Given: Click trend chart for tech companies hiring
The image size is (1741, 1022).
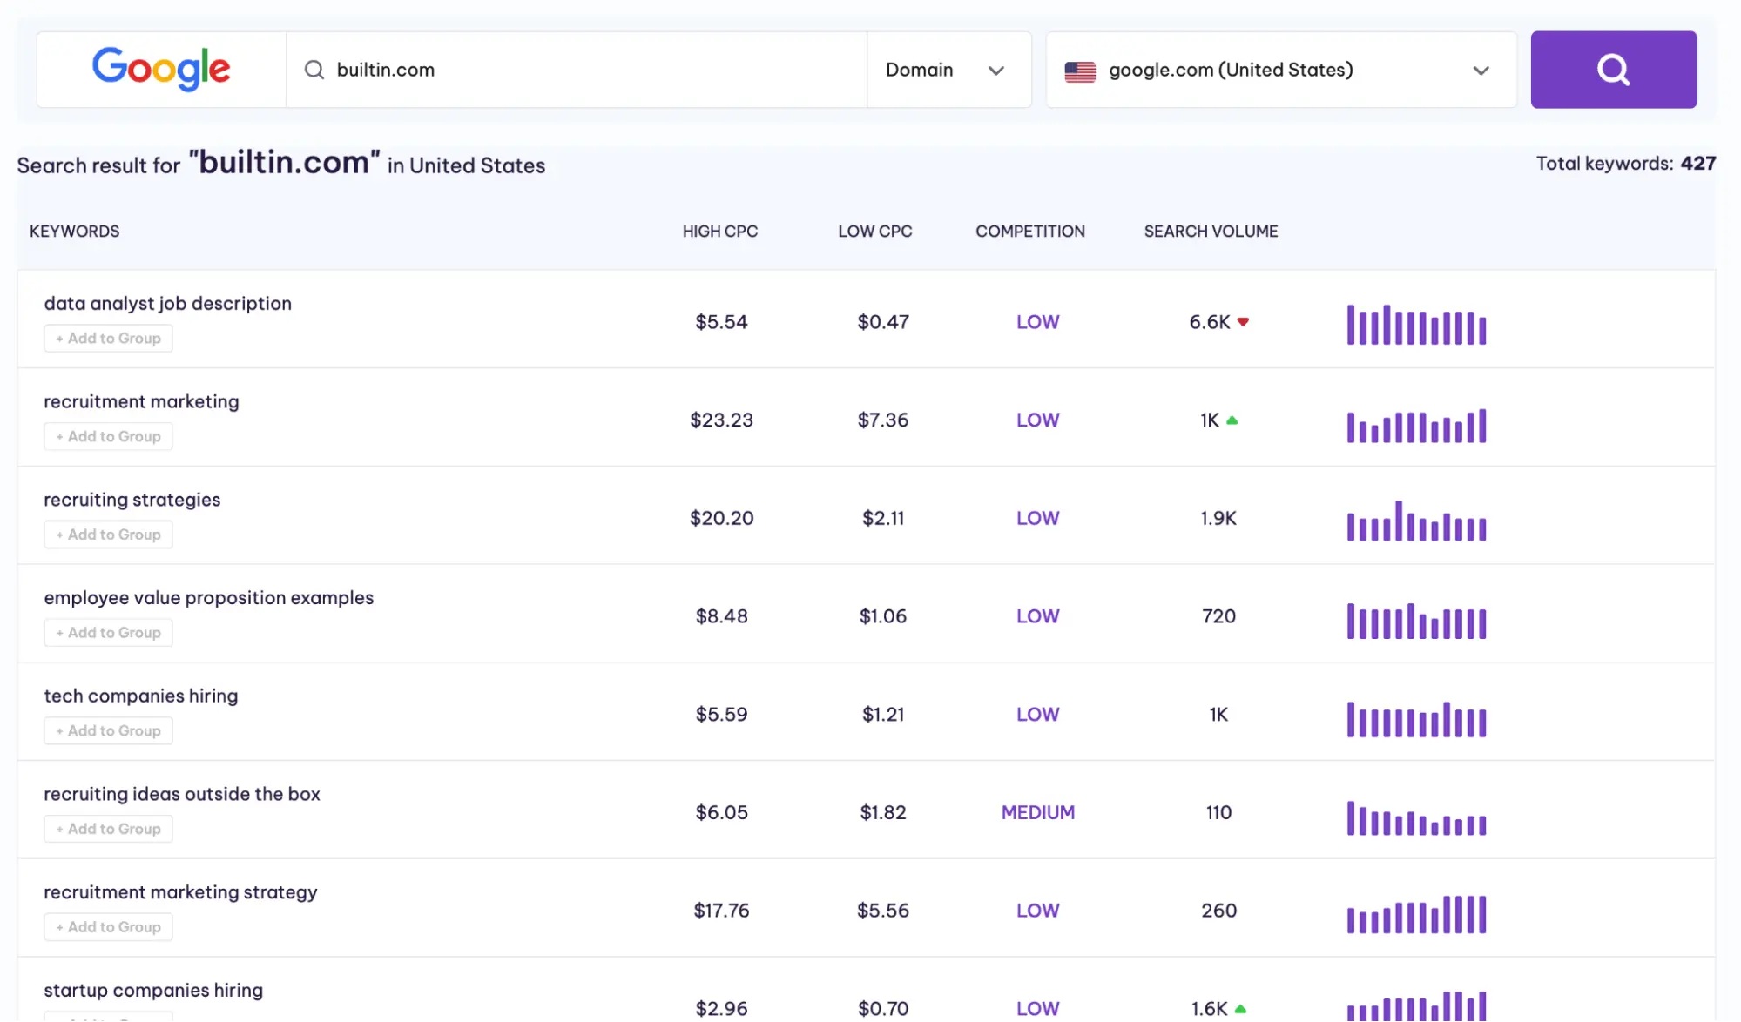Looking at the screenshot, I should [x=1416, y=719].
